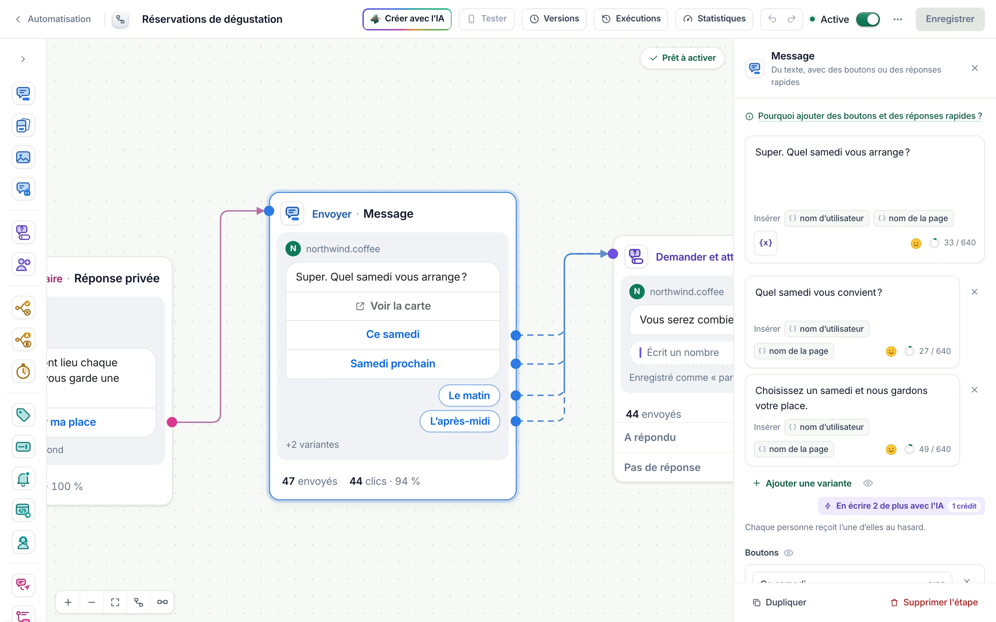Viewport: 996px width, 622px height.
Task: Click the Enregistrer button
Action: [950, 19]
